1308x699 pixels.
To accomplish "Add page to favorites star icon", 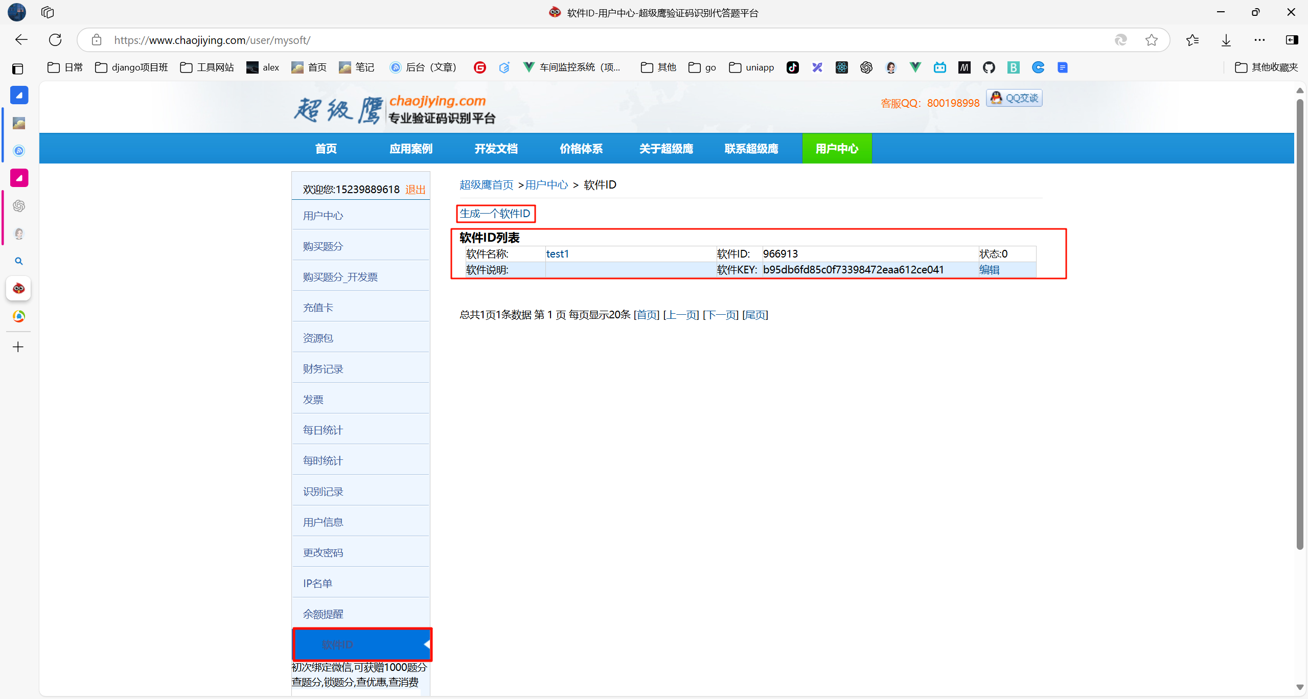I will (x=1151, y=40).
